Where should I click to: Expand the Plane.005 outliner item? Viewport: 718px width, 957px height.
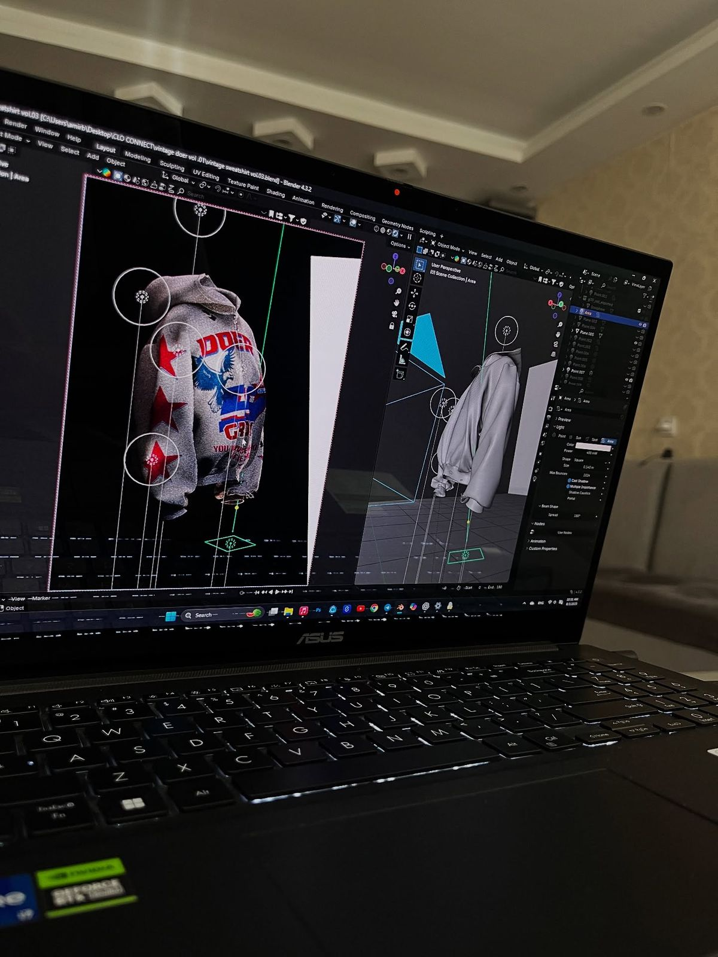click(572, 330)
